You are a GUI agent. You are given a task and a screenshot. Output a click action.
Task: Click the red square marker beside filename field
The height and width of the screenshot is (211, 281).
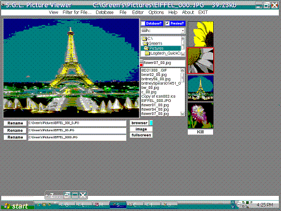pos(141,65)
